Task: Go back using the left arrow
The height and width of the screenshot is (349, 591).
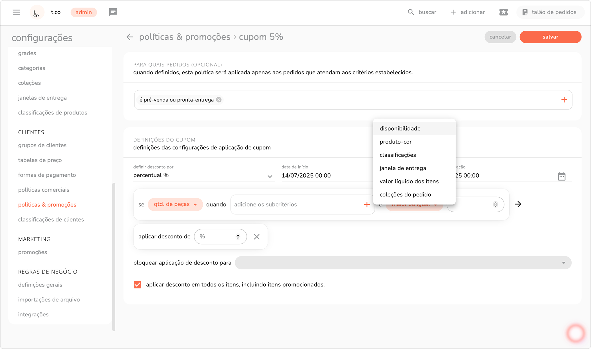Action: 129,37
